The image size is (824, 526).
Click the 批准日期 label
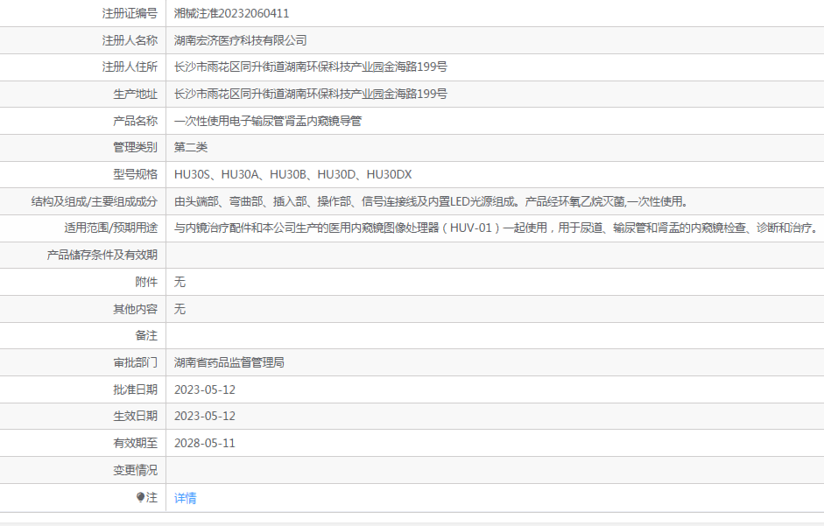click(136, 389)
